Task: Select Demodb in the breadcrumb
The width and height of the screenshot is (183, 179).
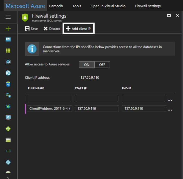Action: pos(56,6)
